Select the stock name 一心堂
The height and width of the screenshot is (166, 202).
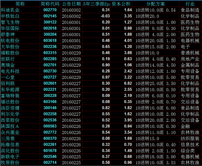8,77
